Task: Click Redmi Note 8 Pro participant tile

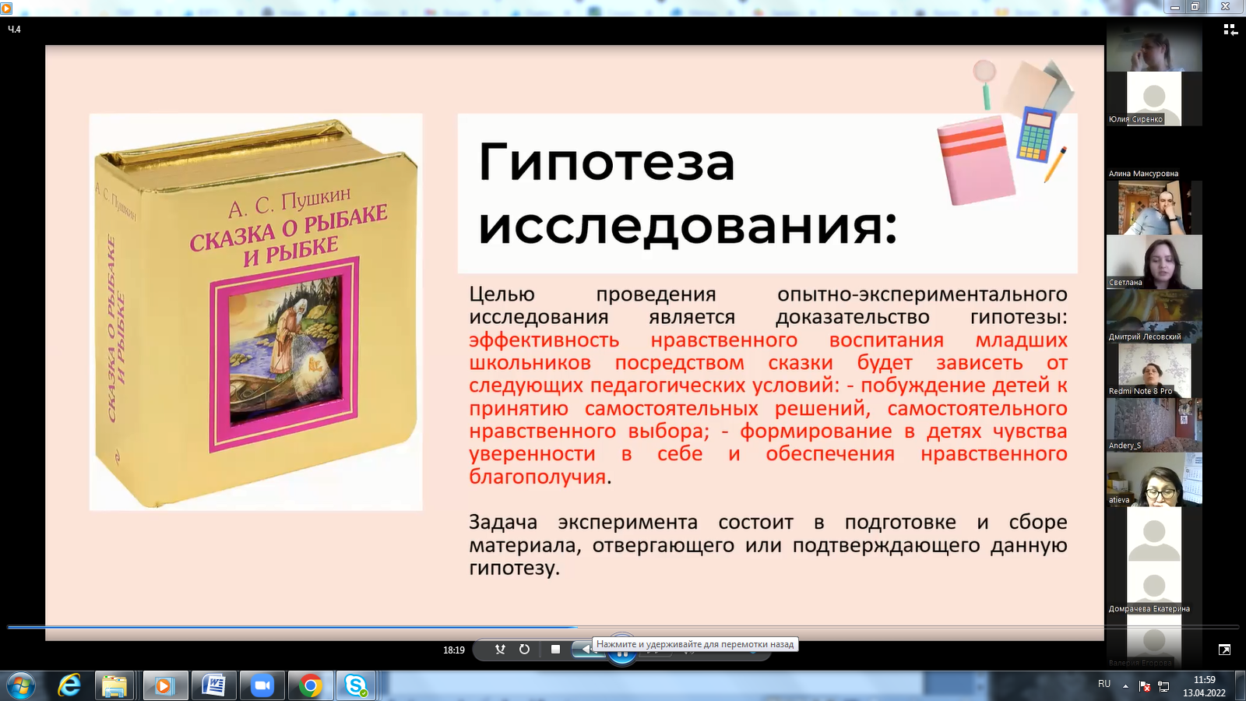Action: 1154,371
